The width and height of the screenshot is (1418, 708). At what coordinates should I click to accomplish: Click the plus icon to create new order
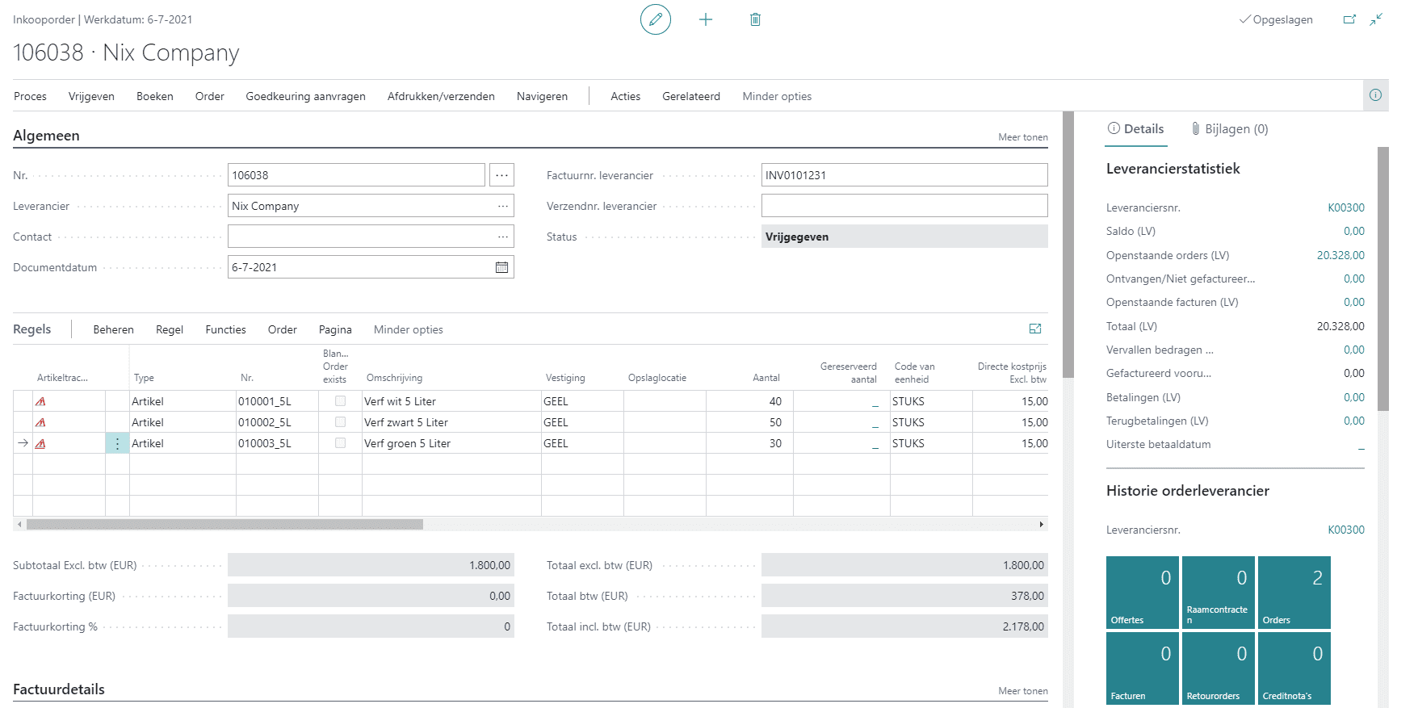[705, 19]
